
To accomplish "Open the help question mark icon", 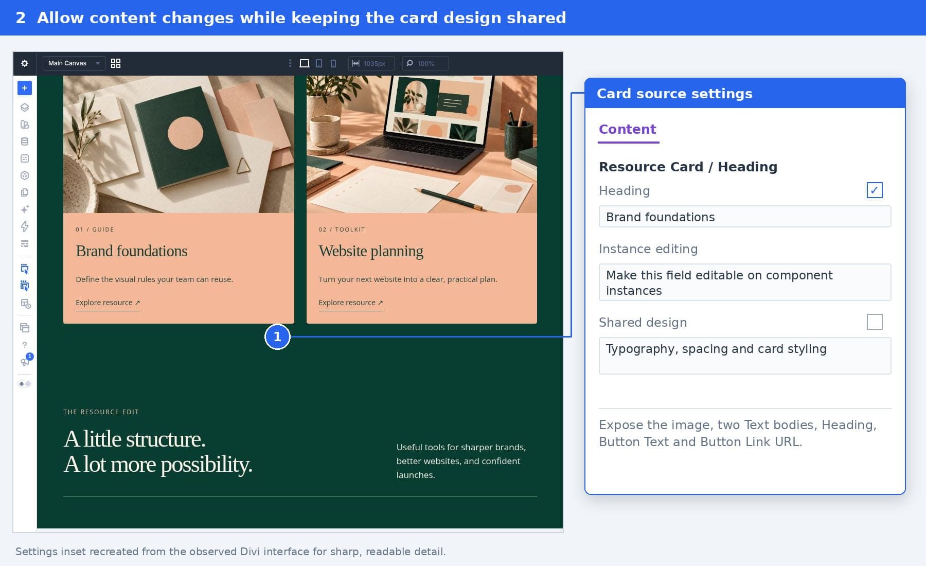I will pos(25,345).
